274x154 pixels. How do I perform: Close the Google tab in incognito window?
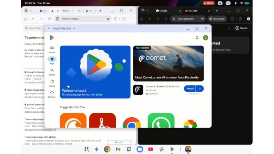tap(180, 11)
